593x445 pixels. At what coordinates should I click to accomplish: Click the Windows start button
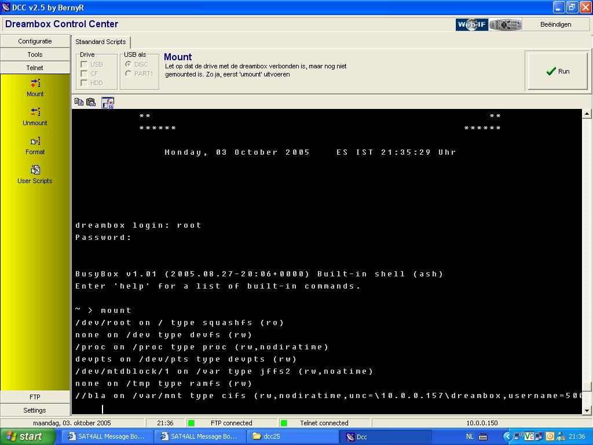[27, 437]
